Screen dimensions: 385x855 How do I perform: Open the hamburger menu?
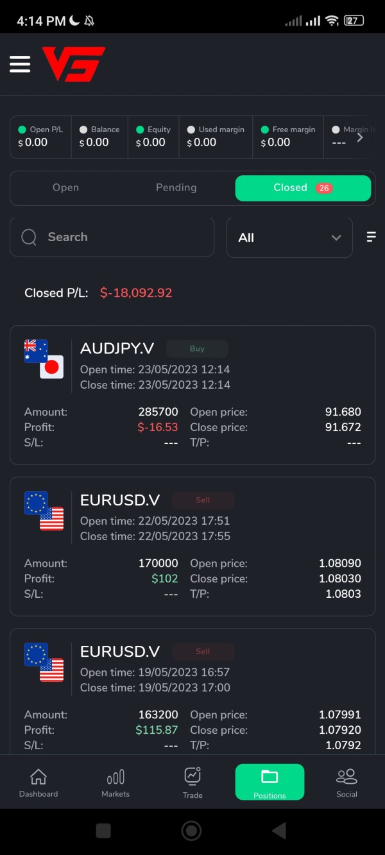[20, 64]
